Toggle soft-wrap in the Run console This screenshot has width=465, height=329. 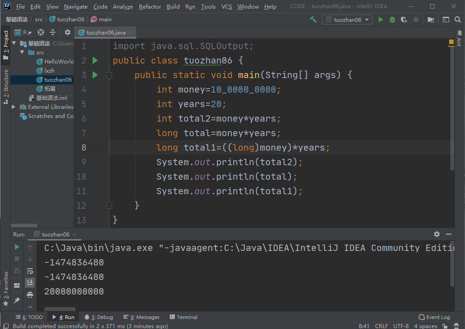(x=30, y=271)
